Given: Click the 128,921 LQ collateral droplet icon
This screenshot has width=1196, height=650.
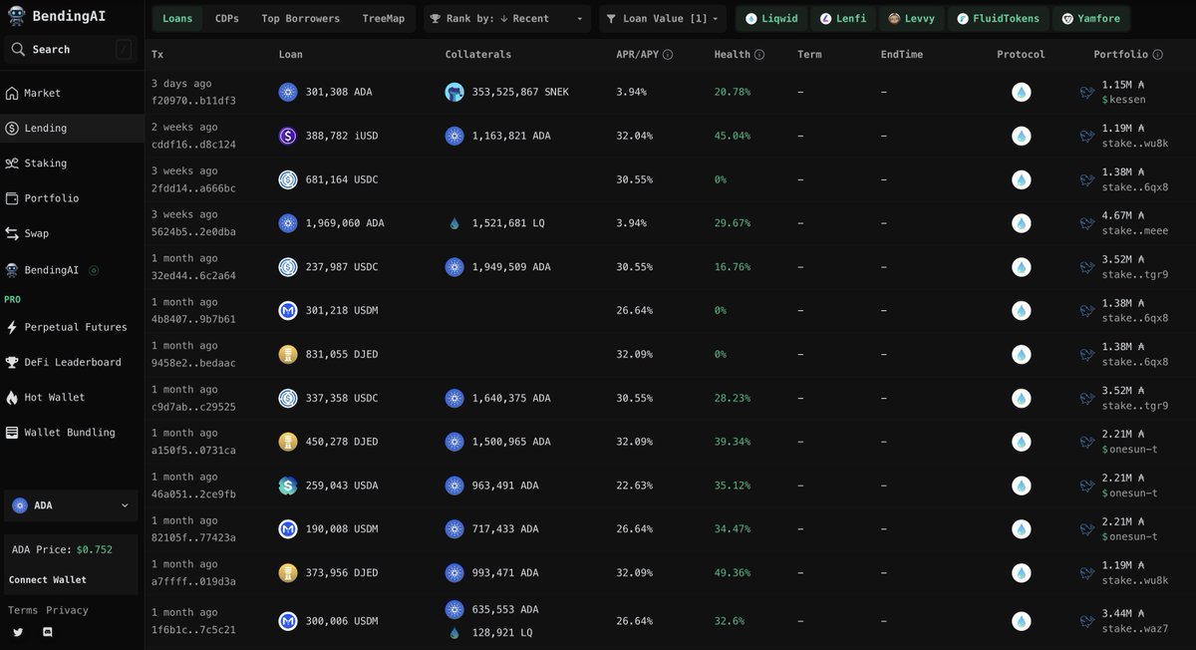Looking at the screenshot, I should (x=454, y=633).
